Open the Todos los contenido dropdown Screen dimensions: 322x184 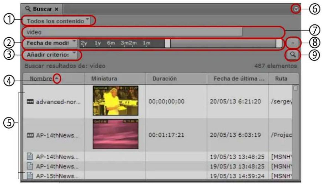(58, 21)
